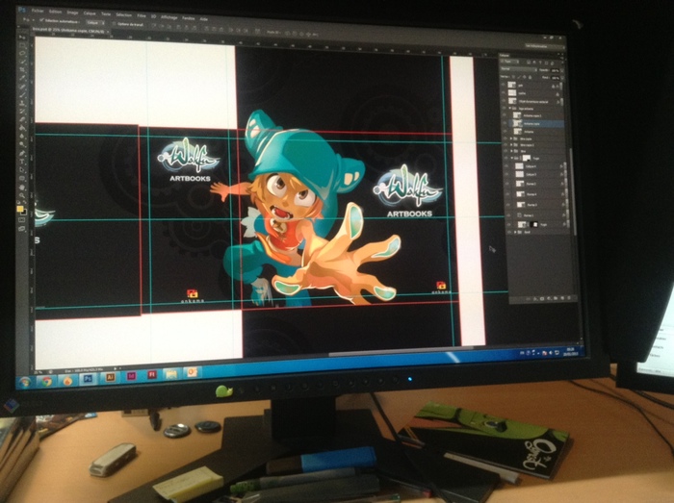Open the Filtre menu
This screenshot has width=674, height=503.
(142, 16)
